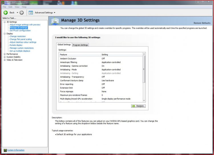Click the settings list scroll up arrow
This screenshot has height=155, width=214.
pos(144,54)
